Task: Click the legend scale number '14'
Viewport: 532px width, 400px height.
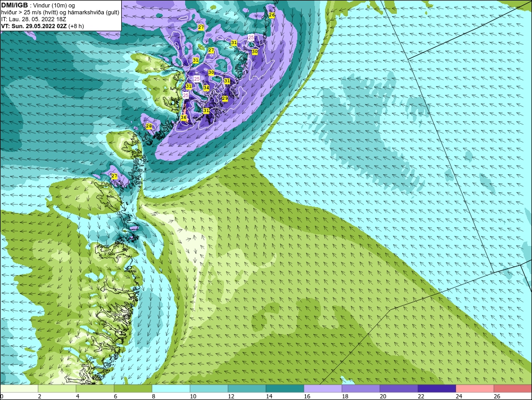Action: click(269, 396)
